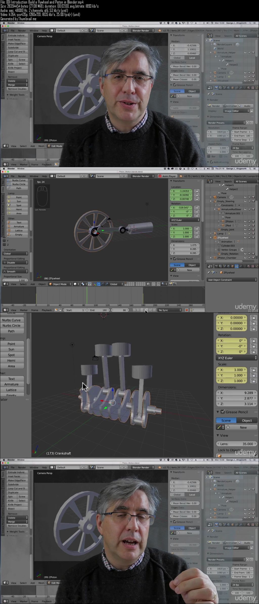Lock Location X of 0.00000 in Crankshaft frame
Image resolution: width=259 pixels, height=604 pixels.
[253, 318]
